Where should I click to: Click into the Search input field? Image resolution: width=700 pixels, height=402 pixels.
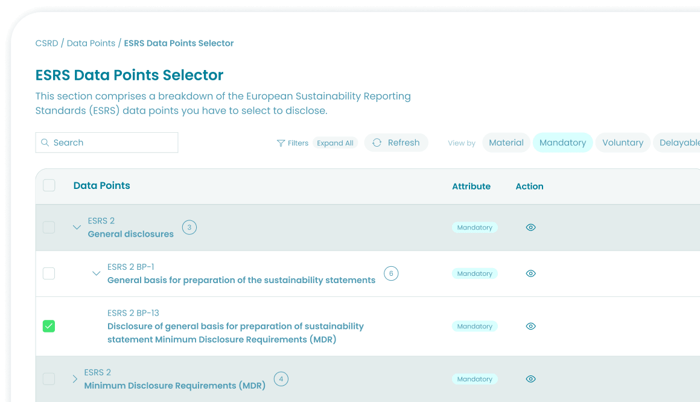[x=107, y=142]
